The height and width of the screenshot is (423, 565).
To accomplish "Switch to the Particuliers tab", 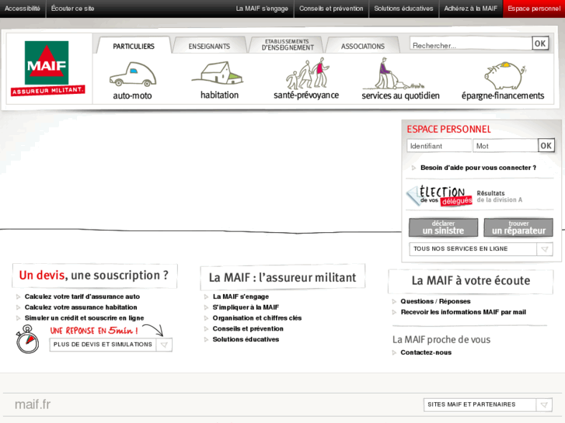I will click(x=134, y=46).
